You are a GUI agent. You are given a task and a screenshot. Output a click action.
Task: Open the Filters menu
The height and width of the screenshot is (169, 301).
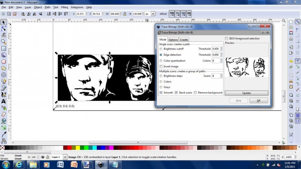tap(64, 7)
